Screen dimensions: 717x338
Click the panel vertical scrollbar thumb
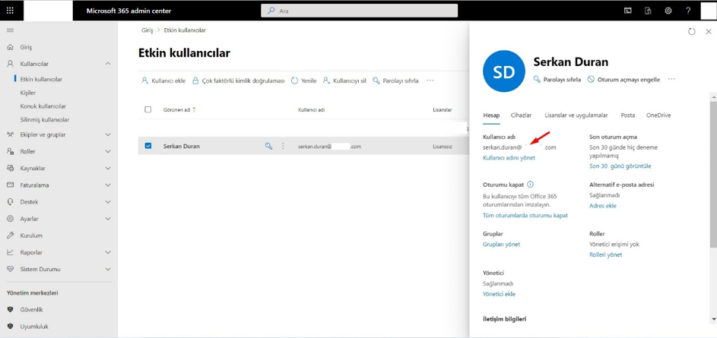[x=713, y=174]
